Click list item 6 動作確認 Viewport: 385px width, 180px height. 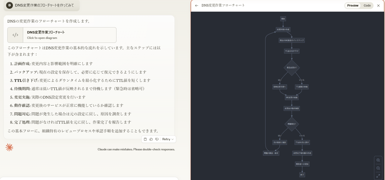tap(67, 105)
